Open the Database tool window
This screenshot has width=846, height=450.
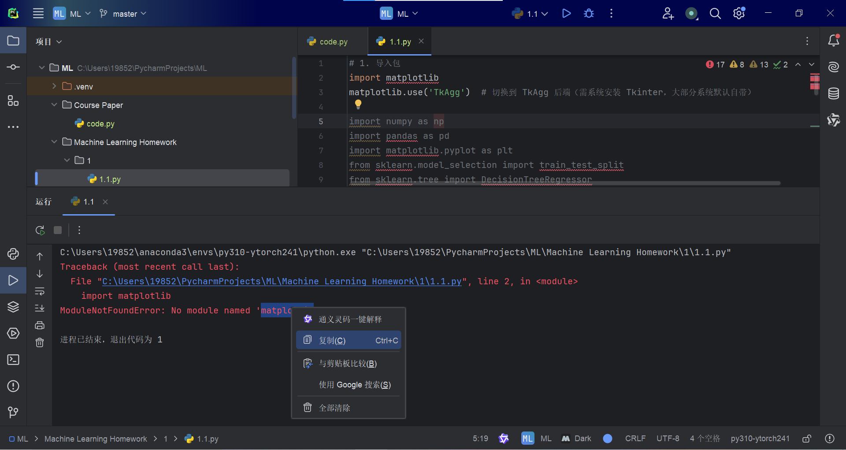pyautogui.click(x=833, y=93)
